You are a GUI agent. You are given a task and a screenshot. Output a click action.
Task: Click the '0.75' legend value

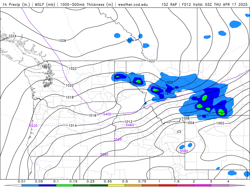click(x=142, y=181)
